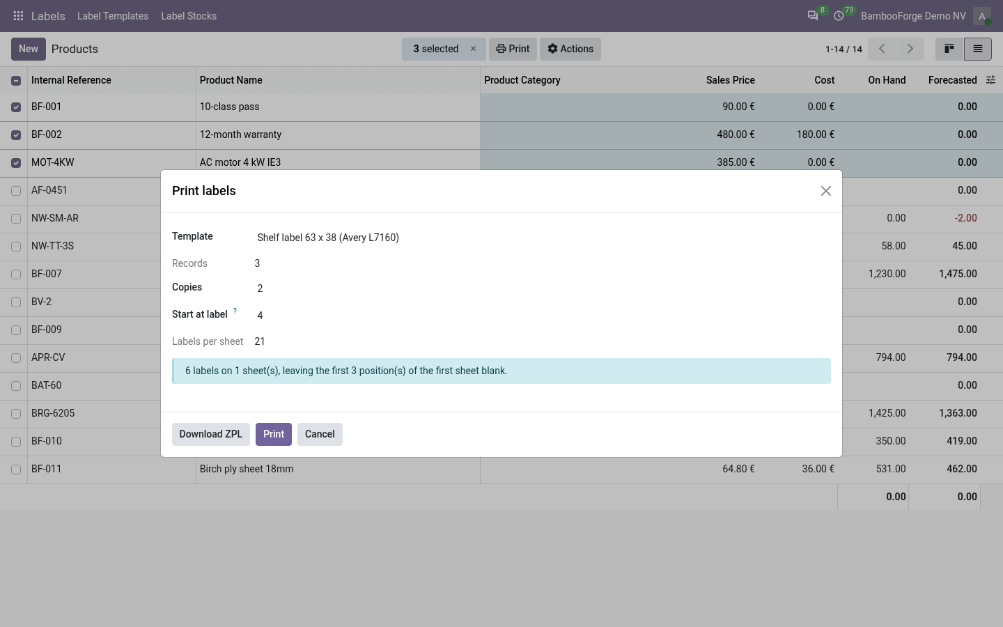Click the Download ZPL button
The image size is (1003, 627).
coord(211,434)
